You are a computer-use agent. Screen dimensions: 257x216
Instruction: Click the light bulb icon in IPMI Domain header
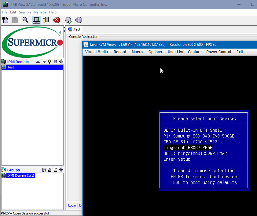tap(50, 62)
